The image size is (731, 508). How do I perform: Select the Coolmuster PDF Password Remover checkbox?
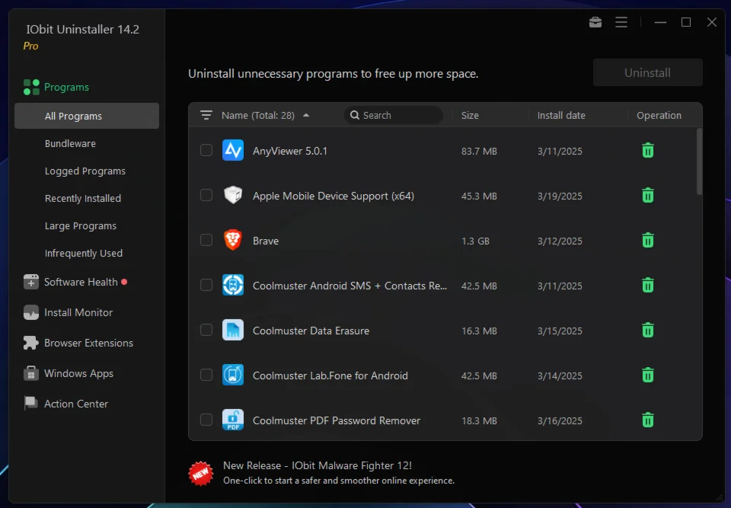[x=206, y=420]
